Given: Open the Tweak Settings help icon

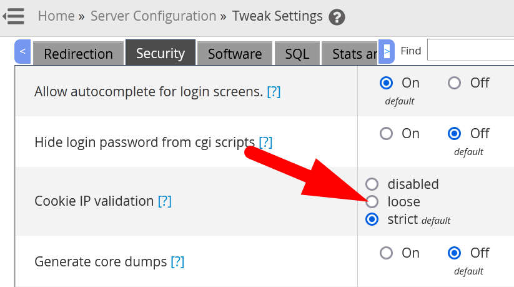Looking at the screenshot, I should (337, 17).
